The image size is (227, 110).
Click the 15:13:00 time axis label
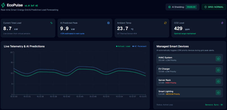coord(143,96)
